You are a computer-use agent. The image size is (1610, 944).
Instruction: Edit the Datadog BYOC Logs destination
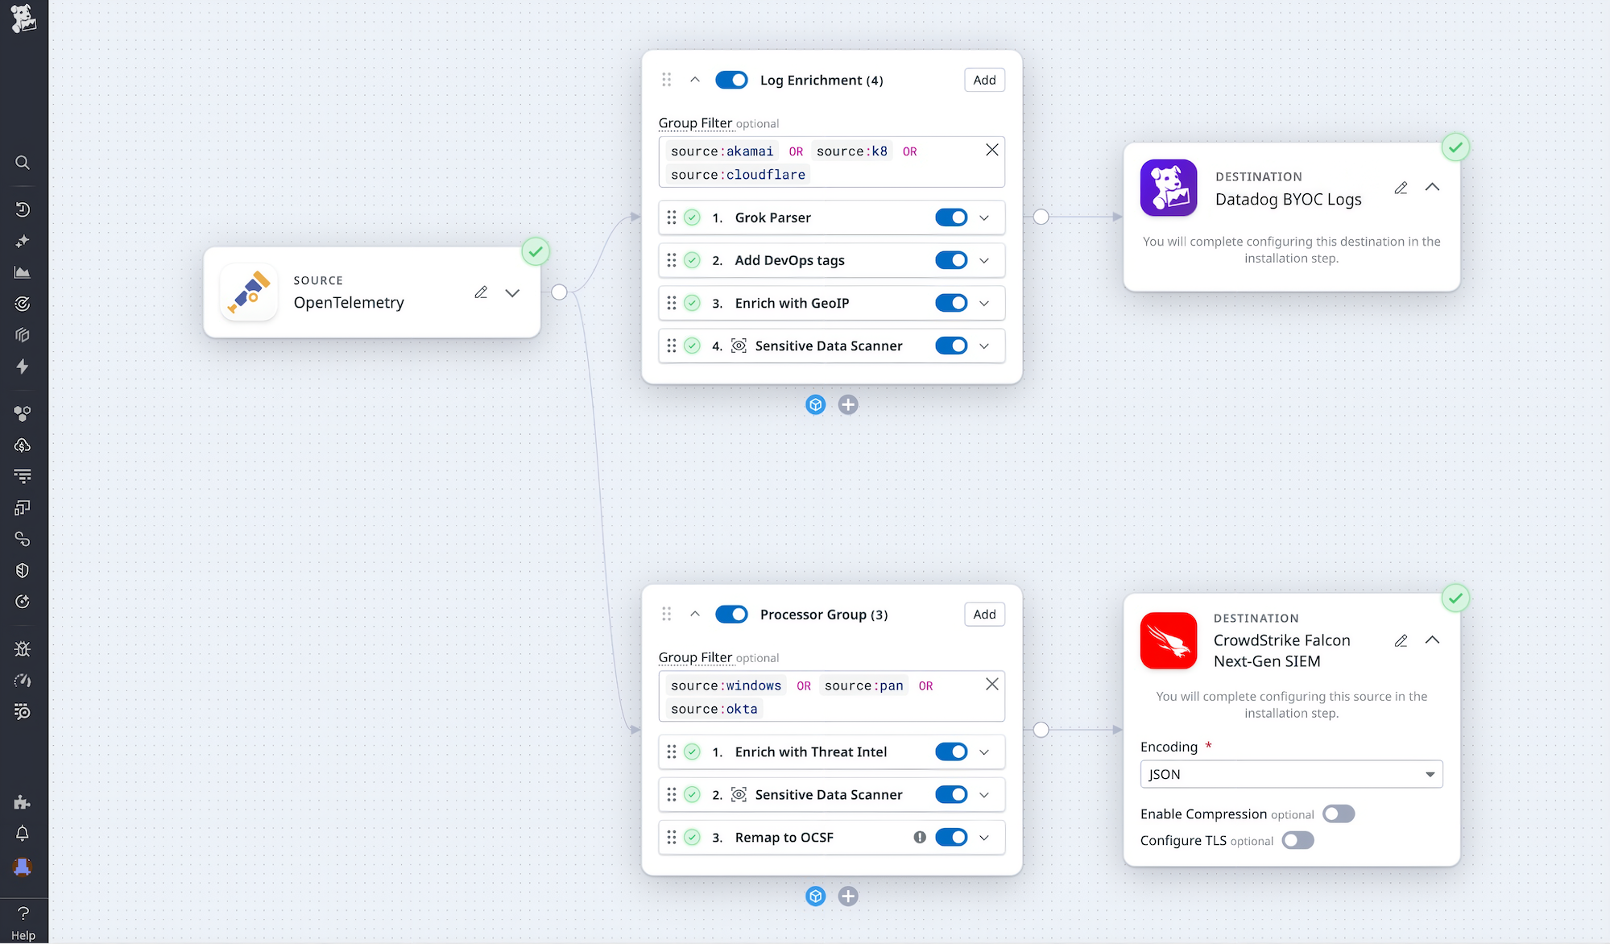coord(1401,188)
